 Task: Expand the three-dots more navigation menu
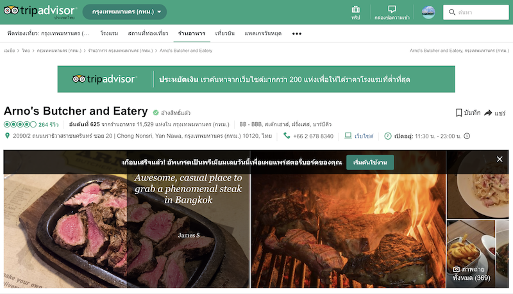point(297,33)
